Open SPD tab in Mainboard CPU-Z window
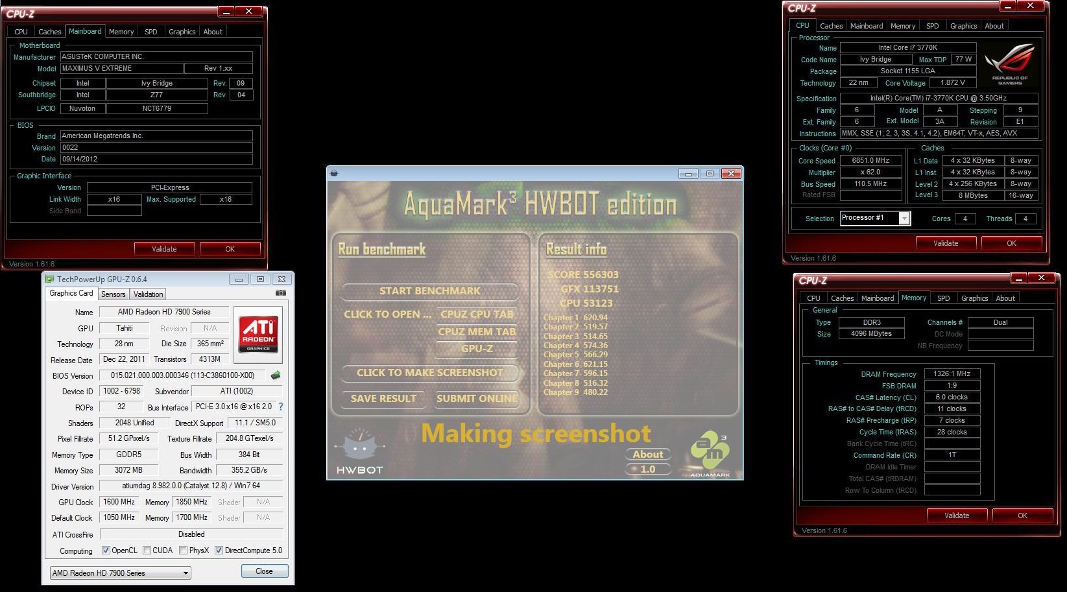Viewport: 1067px width, 592px height. point(151,32)
